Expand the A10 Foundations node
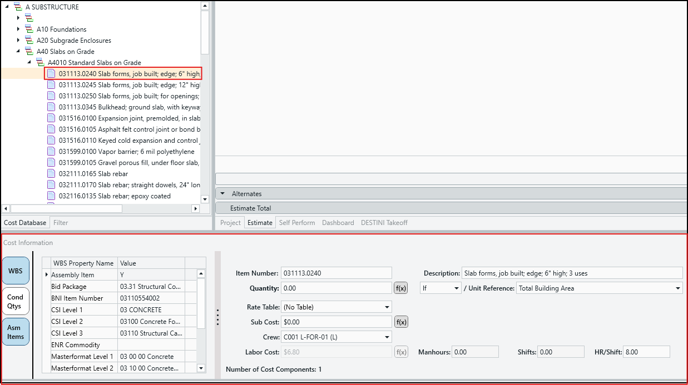This screenshot has width=688, height=385. pyautogui.click(x=18, y=29)
